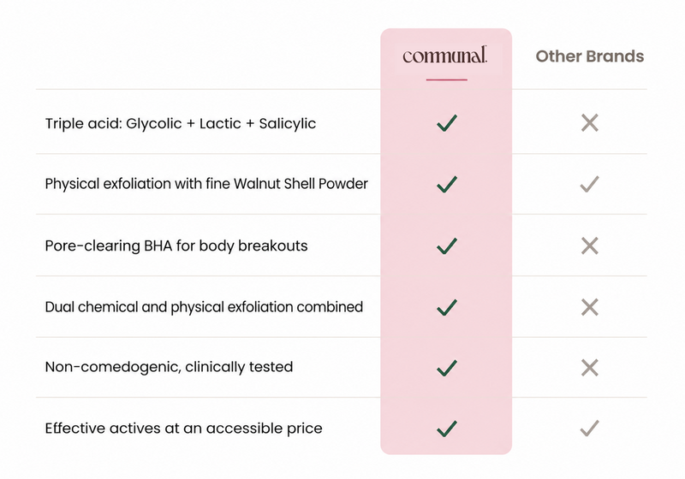This screenshot has width=685, height=479.
Task: Click Physical exfoliation with fine Walnut Shell Powder text
Action: 206,184
